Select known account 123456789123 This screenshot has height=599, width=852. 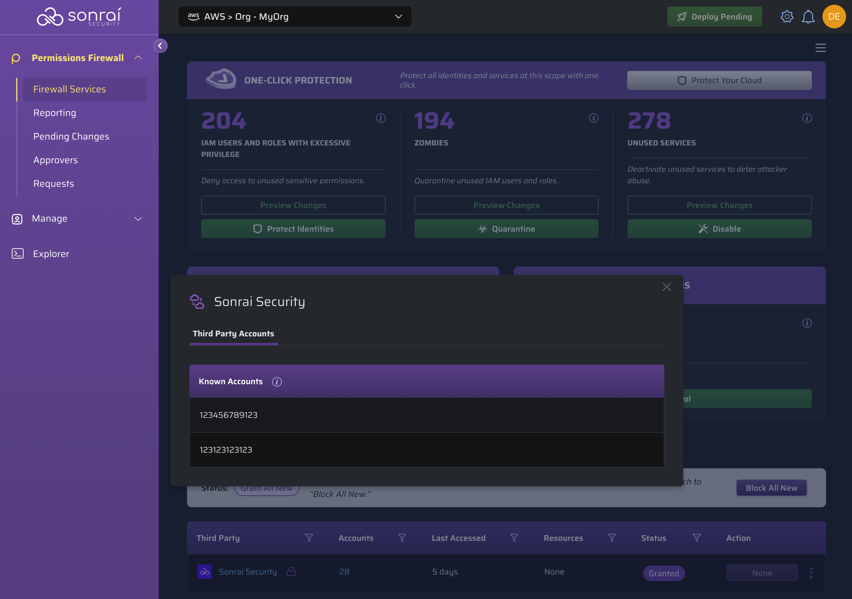point(426,415)
